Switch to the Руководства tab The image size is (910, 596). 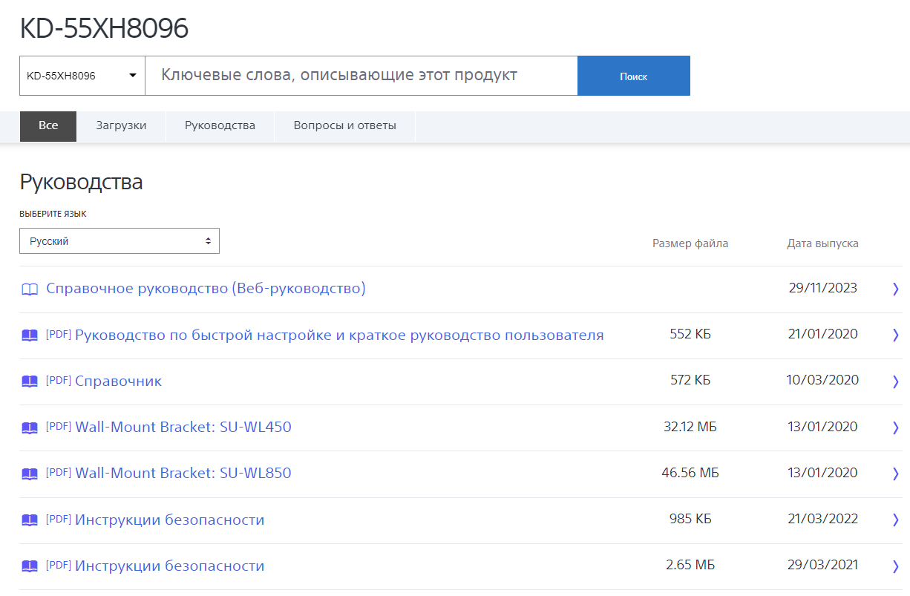[220, 125]
